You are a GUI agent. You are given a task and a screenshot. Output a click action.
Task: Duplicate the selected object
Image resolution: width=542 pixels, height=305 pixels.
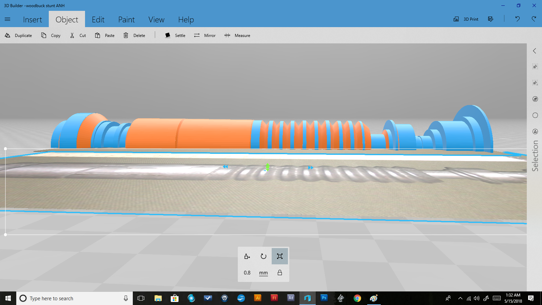click(18, 35)
